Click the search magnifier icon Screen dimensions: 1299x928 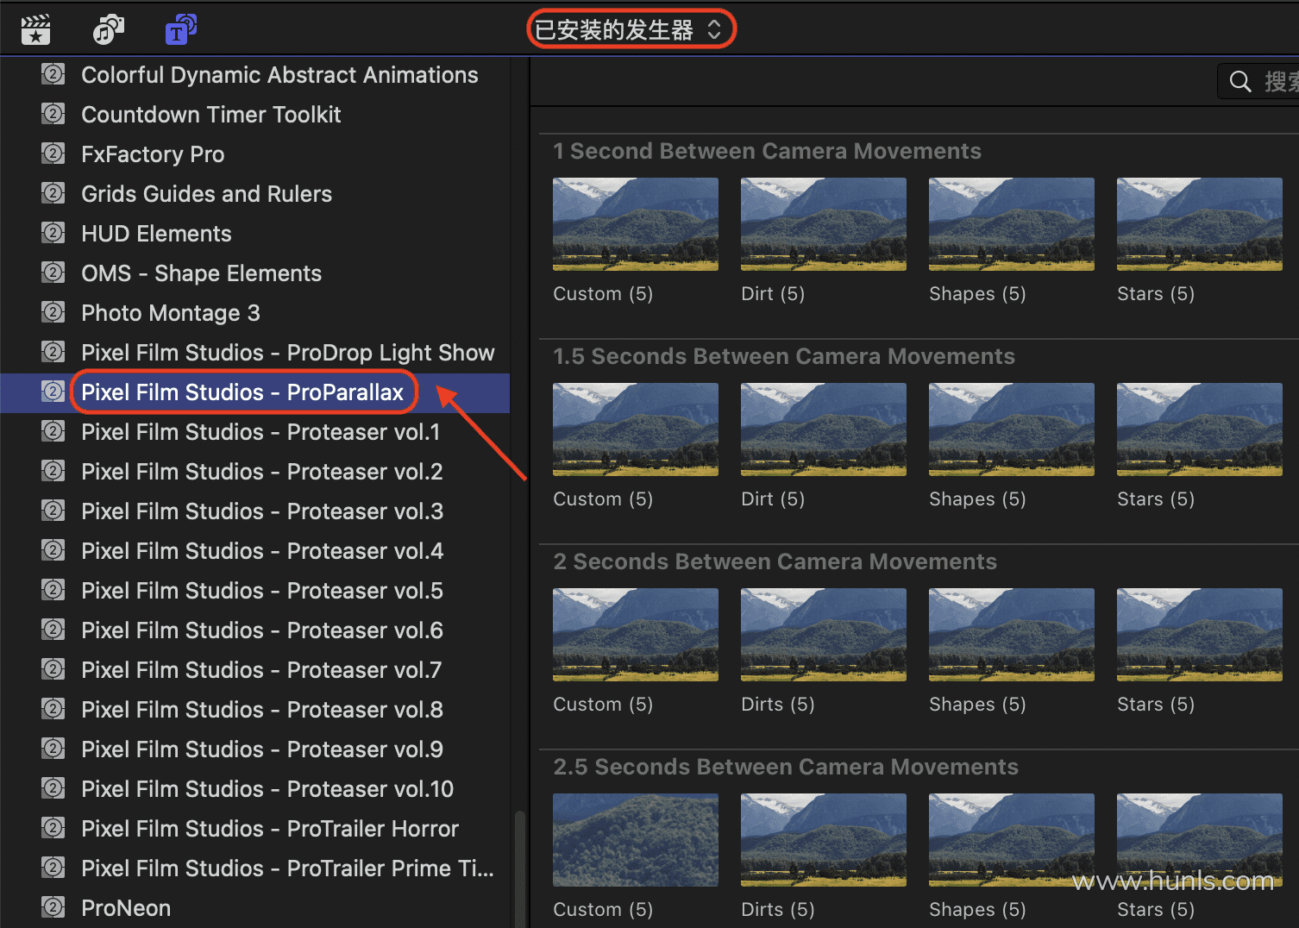pyautogui.click(x=1240, y=82)
